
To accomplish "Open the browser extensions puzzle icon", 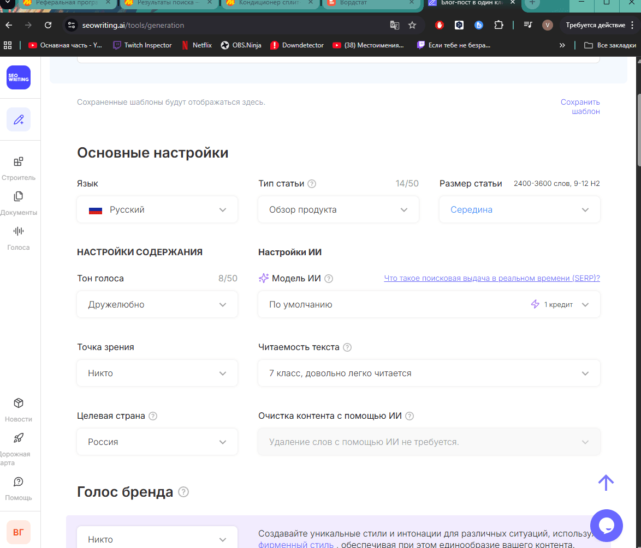I will 498,25.
